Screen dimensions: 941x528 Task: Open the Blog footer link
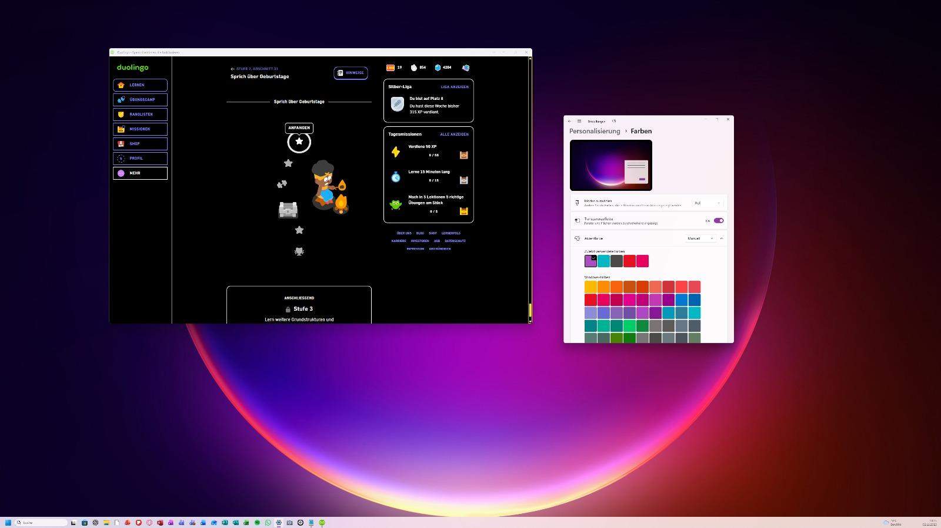(420, 233)
